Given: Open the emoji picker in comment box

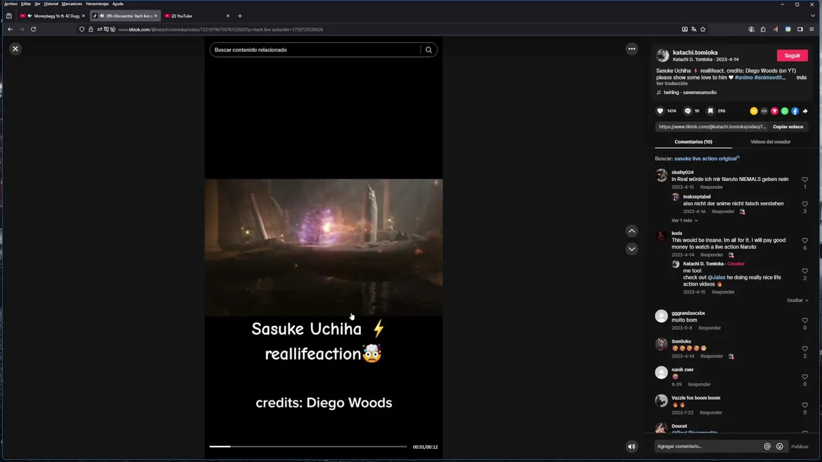Looking at the screenshot, I should 780,447.
